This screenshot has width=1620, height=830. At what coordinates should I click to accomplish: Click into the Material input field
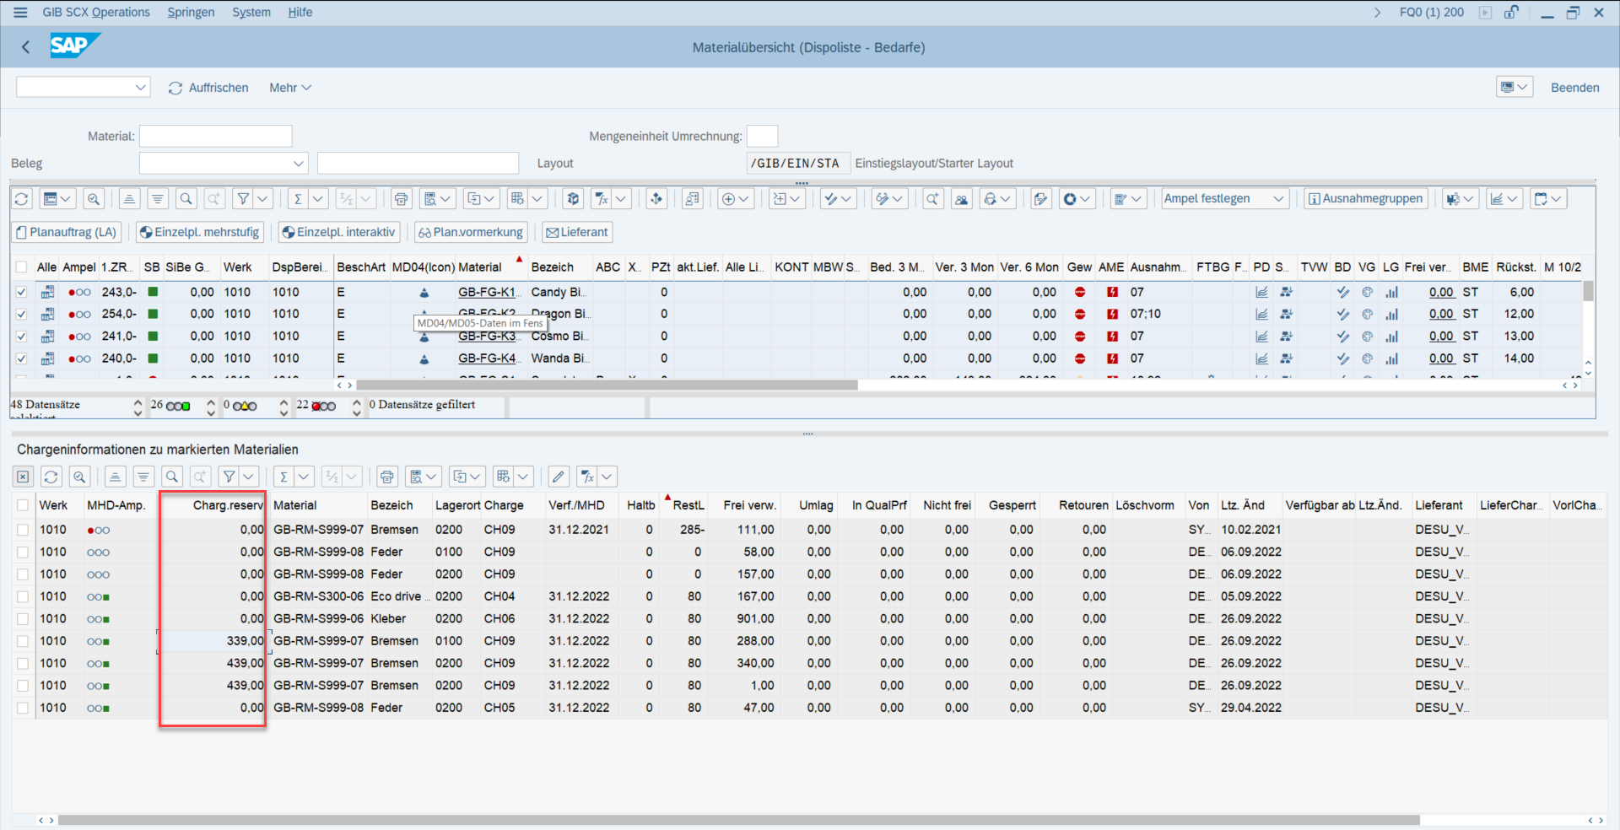pos(215,136)
